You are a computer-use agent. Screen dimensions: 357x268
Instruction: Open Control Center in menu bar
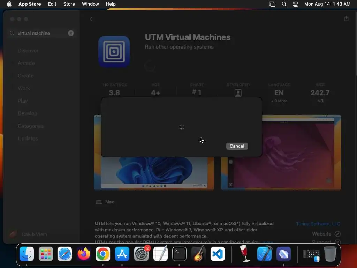tap(296, 4)
